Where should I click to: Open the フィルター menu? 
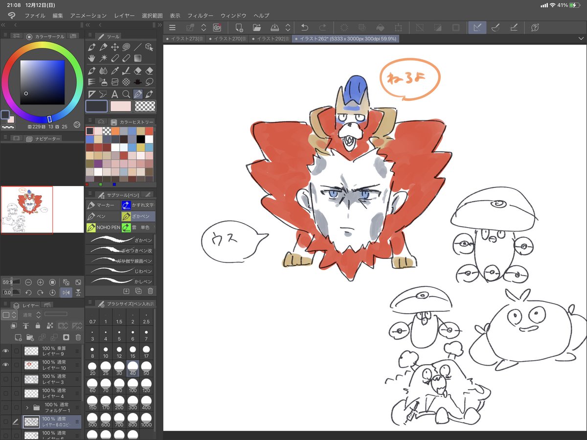coord(200,16)
